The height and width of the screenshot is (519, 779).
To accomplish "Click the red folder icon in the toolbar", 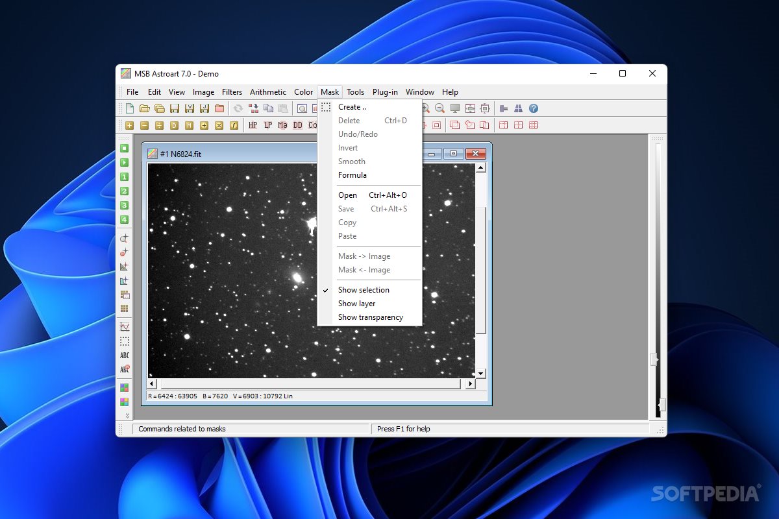I will coord(219,108).
